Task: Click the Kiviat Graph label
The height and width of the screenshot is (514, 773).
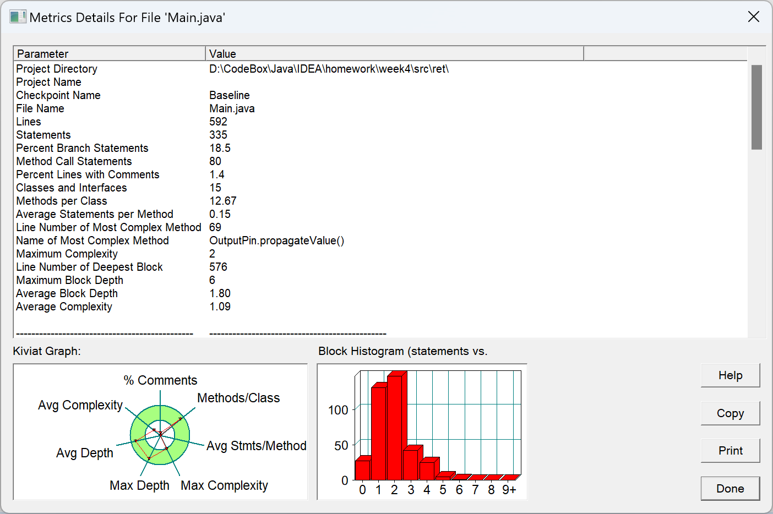Action: [x=47, y=351]
